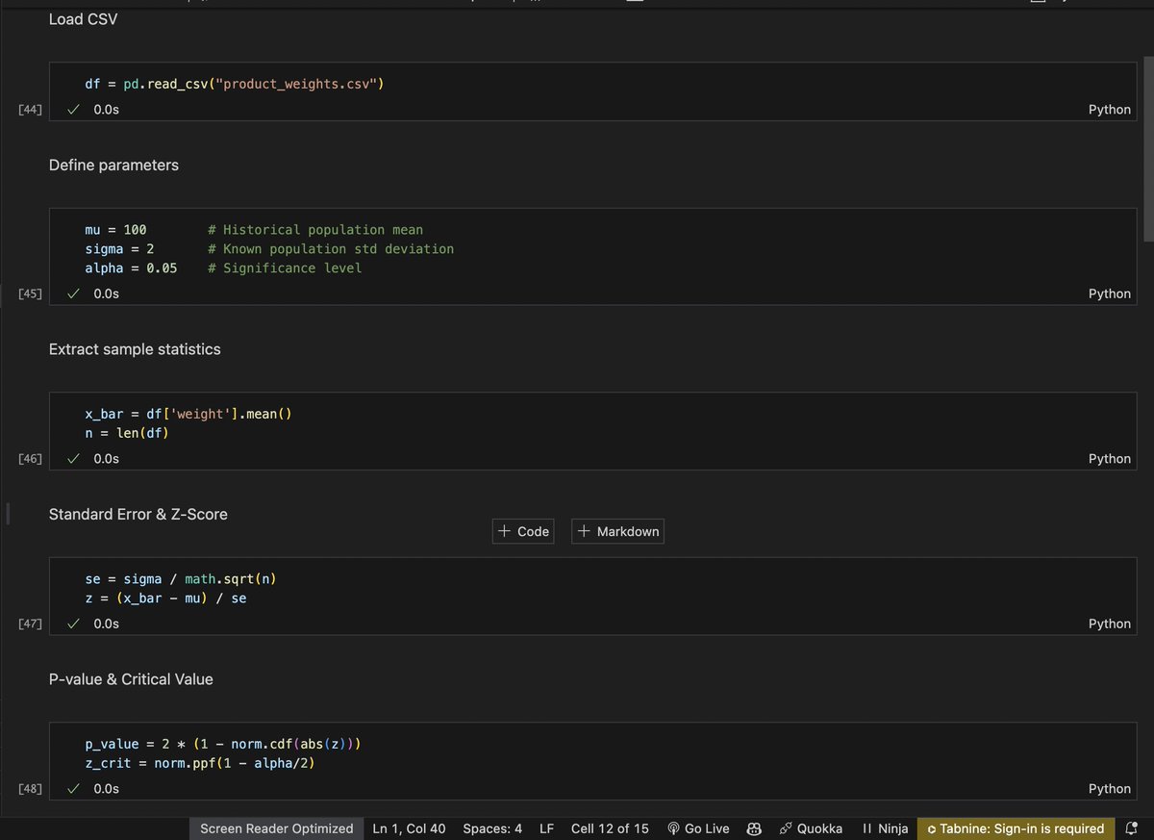Viewport: 1154px width, 840px height.
Task: Click into the pd.read_csv code line
Action: (235, 84)
